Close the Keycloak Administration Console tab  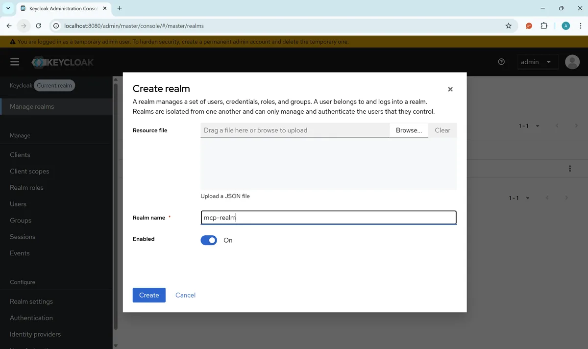(106, 8)
